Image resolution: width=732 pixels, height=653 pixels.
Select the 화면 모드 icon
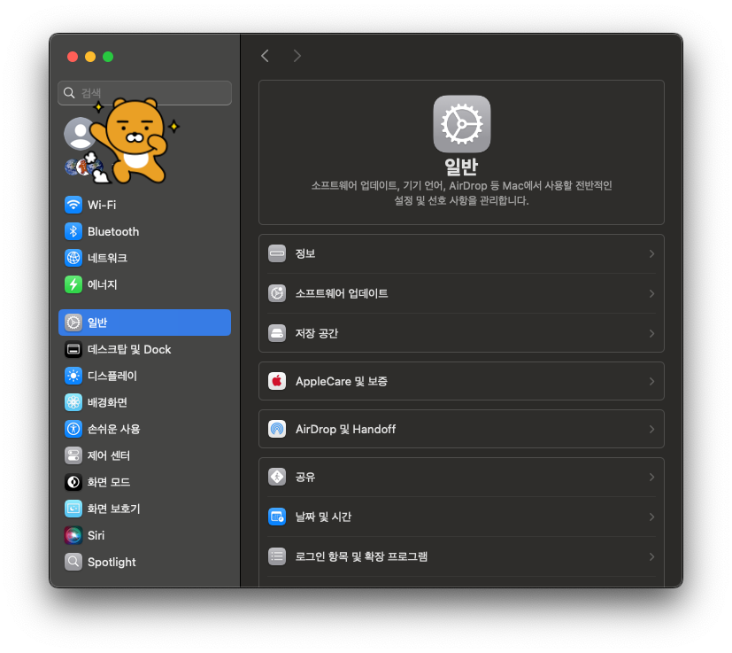click(x=73, y=482)
